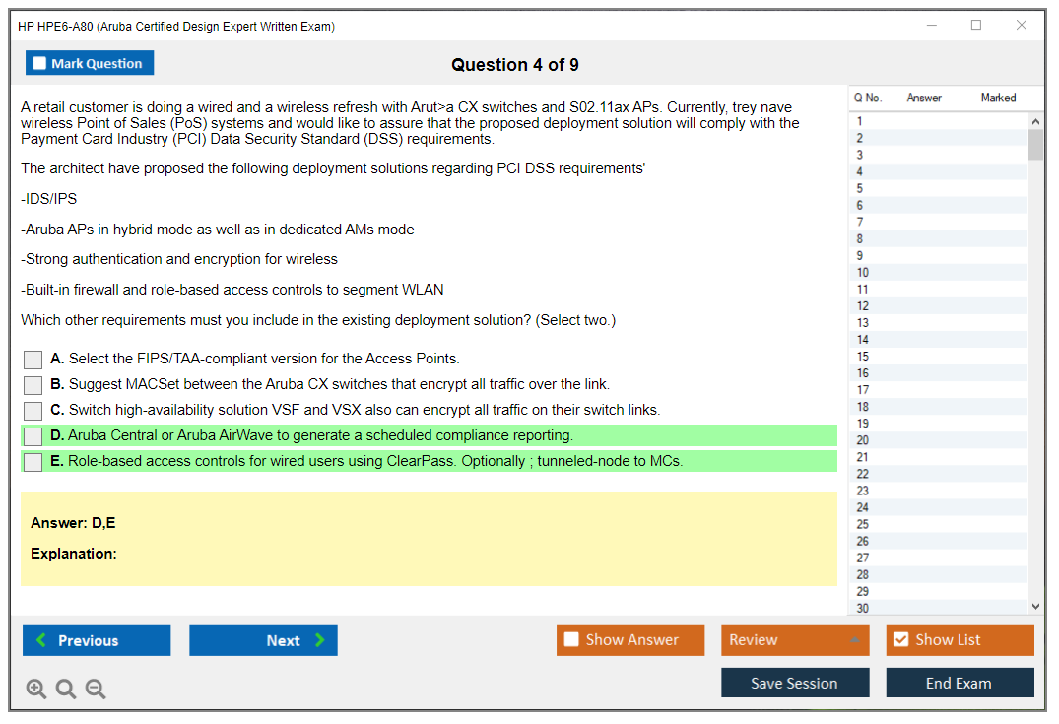Tick answer C about VSF and VSX

(33, 411)
